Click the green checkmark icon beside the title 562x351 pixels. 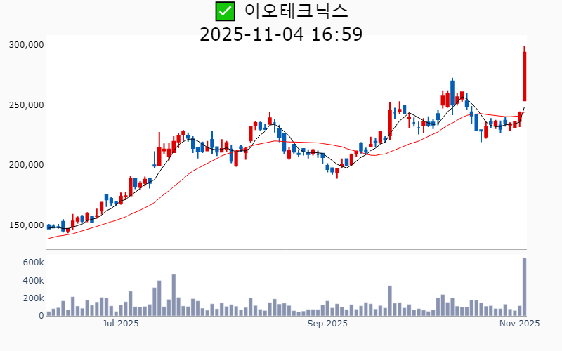click(225, 11)
